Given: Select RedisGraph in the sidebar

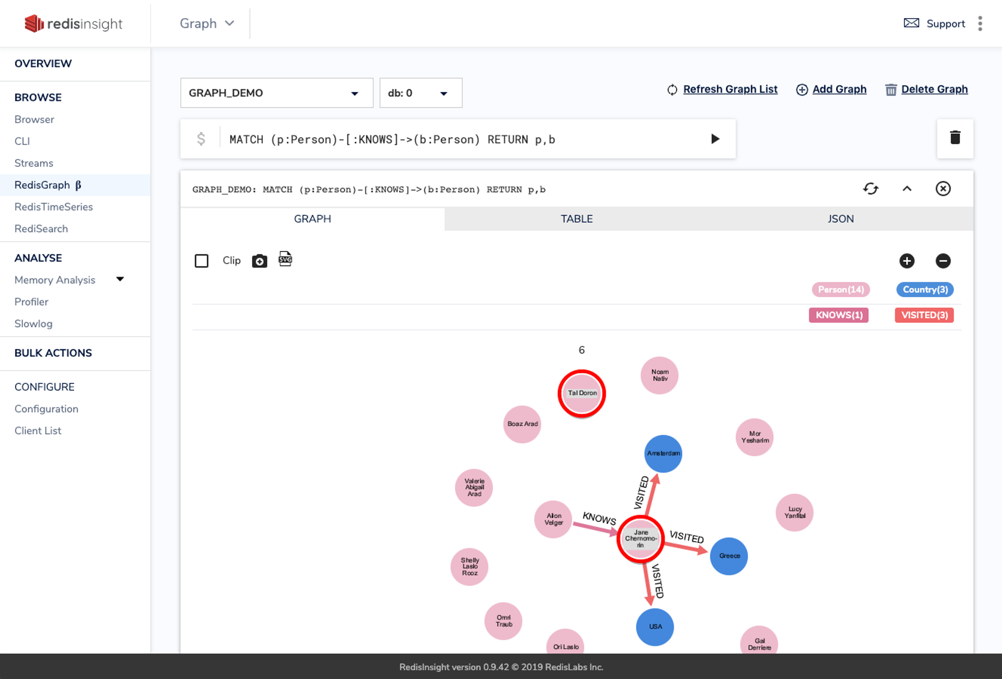Looking at the screenshot, I should (x=75, y=185).
